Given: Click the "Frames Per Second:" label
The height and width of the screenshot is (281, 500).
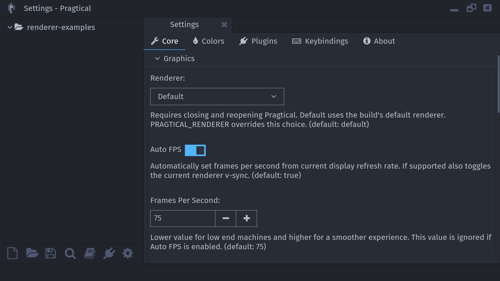Looking at the screenshot, I should click(185, 200).
